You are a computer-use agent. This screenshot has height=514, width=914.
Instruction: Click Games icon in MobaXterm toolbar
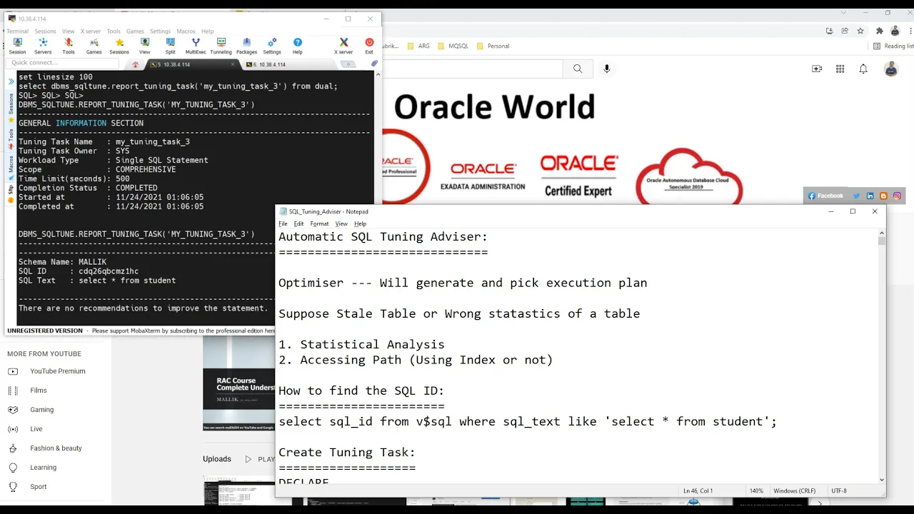(x=94, y=46)
